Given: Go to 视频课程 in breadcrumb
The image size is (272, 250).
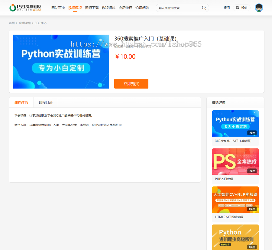Looking at the screenshot, I should click(x=25, y=23).
